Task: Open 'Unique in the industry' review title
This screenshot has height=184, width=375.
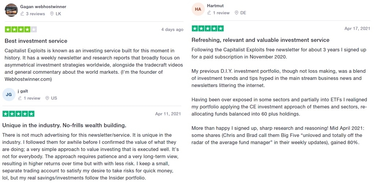Action: pyautogui.click(x=64, y=125)
